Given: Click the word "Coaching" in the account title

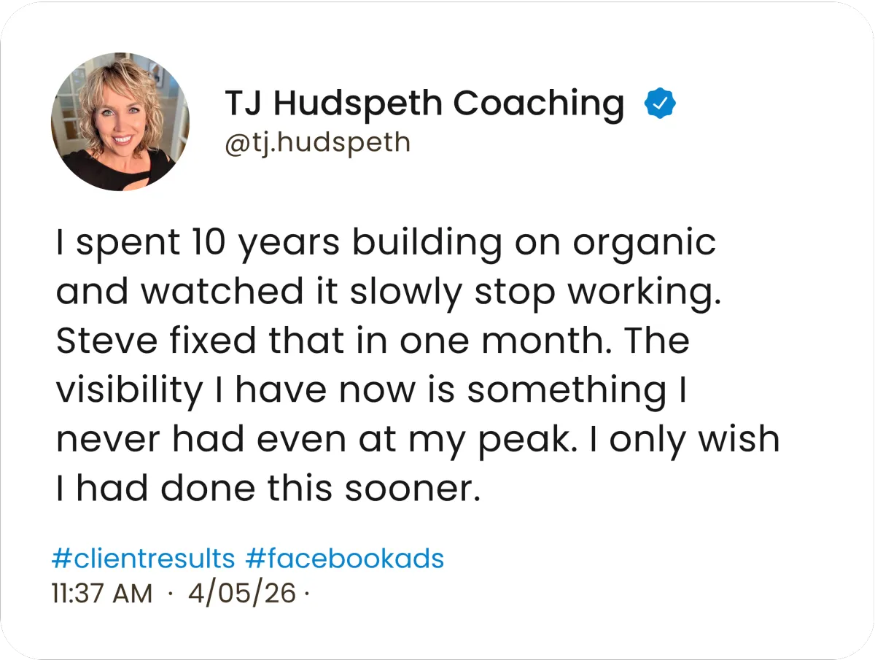Looking at the screenshot, I should 539,104.
